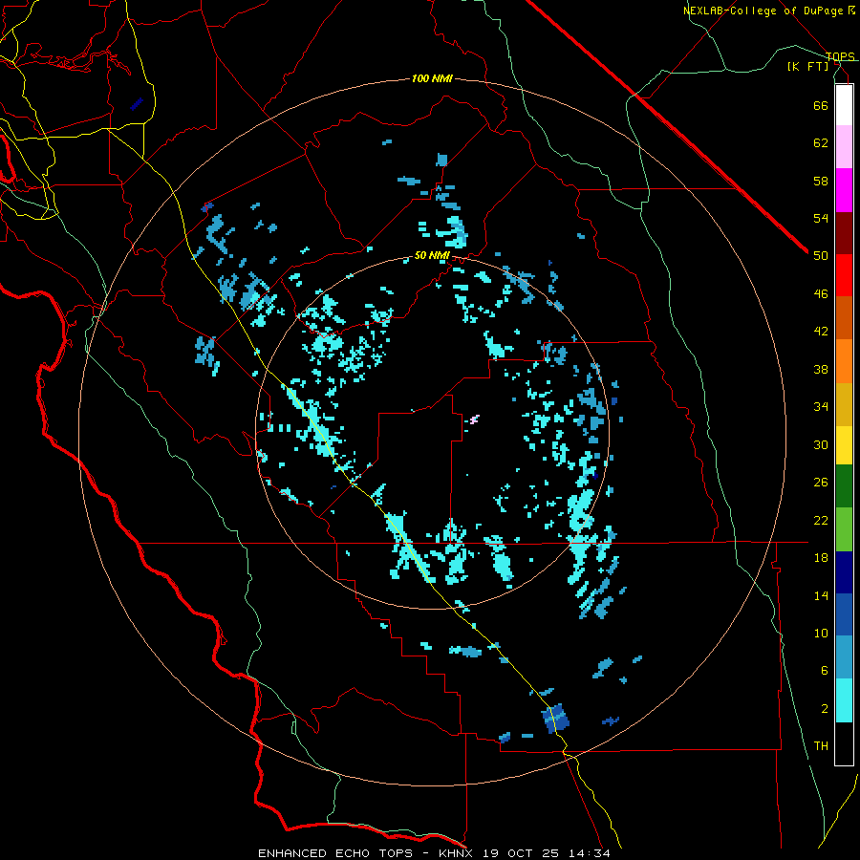Click the 'KHNX' station identifier
860x860 pixels.
click(455, 853)
